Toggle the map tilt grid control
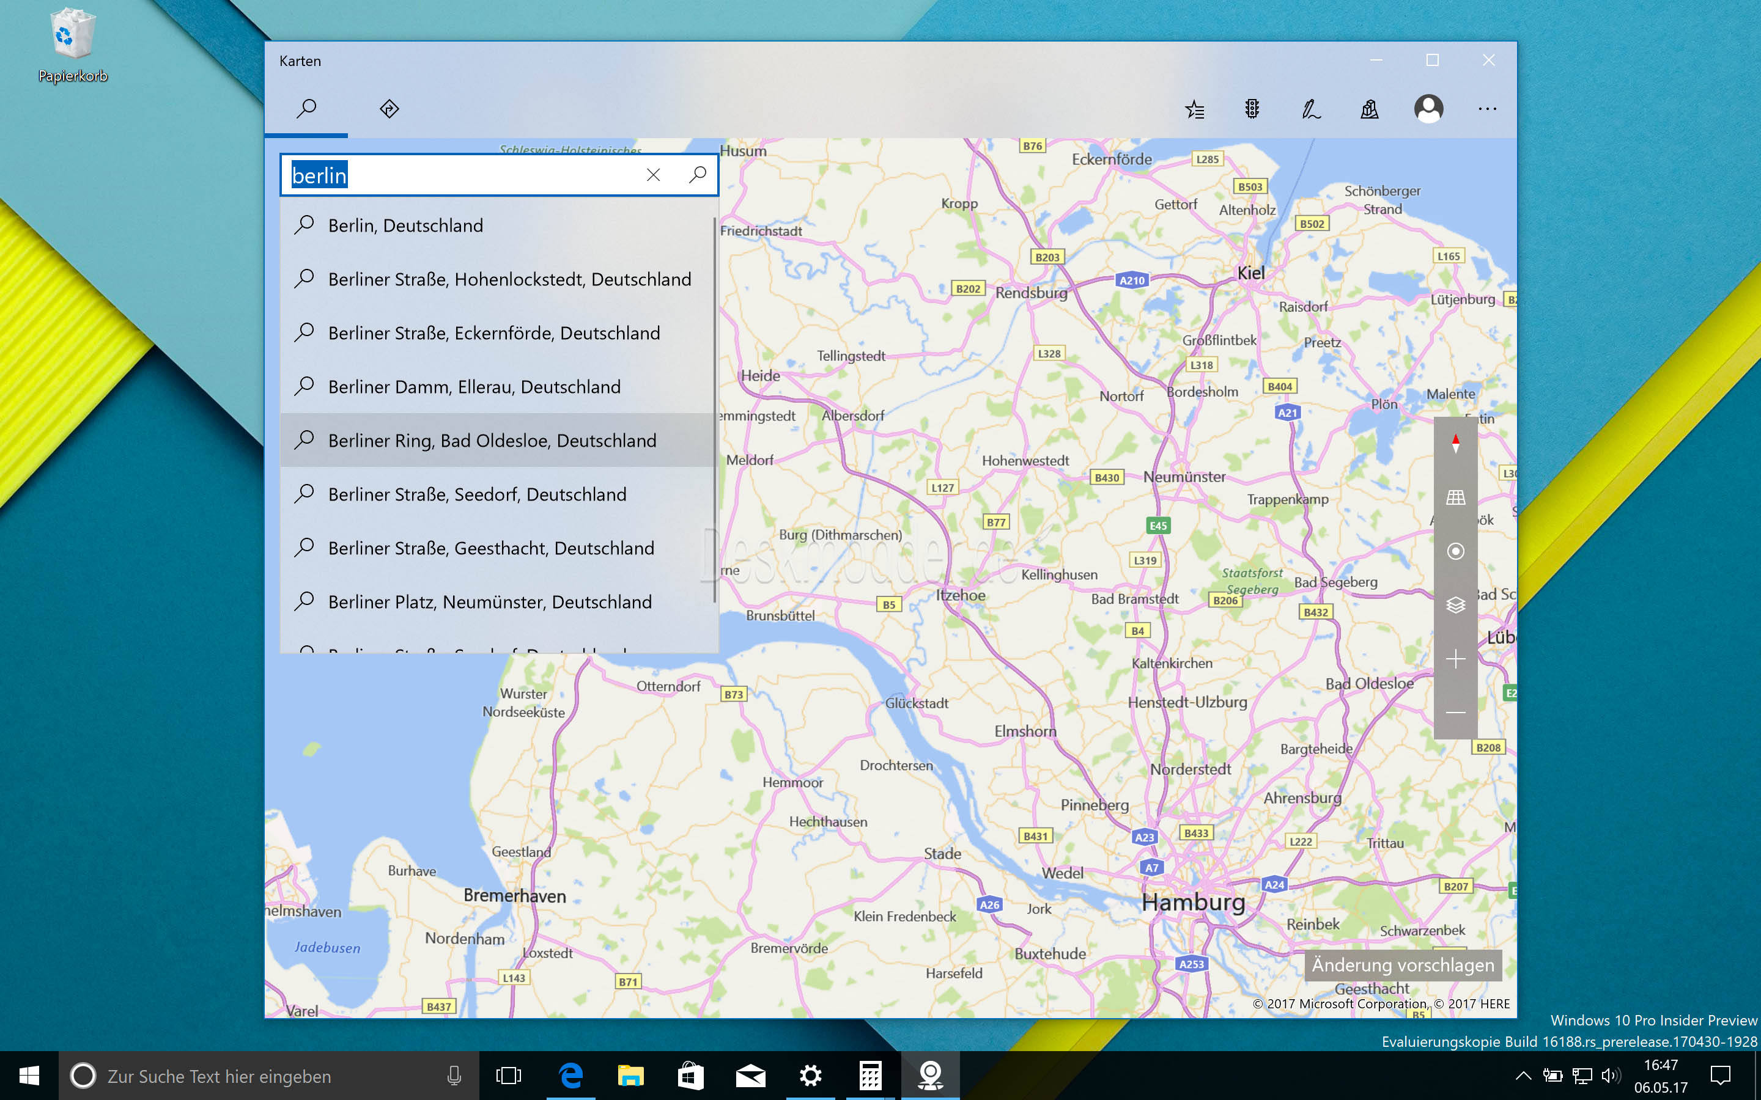The width and height of the screenshot is (1761, 1100). [x=1455, y=497]
